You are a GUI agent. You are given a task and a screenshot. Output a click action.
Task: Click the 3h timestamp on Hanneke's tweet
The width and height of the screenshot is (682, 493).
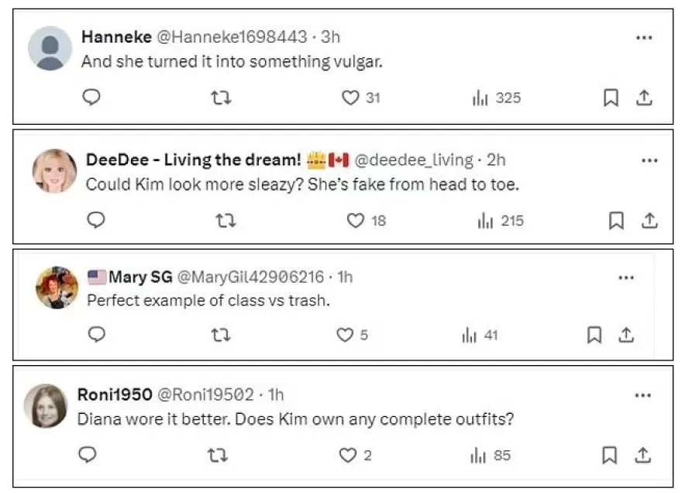331,37
